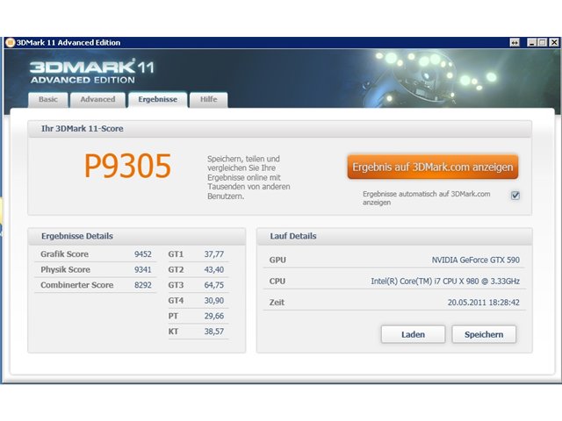The height and width of the screenshot is (421, 562).
Task: Click Ergebnis auf 3DMark.com anzeigen button
Action: pyautogui.click(x=433, y=167)
